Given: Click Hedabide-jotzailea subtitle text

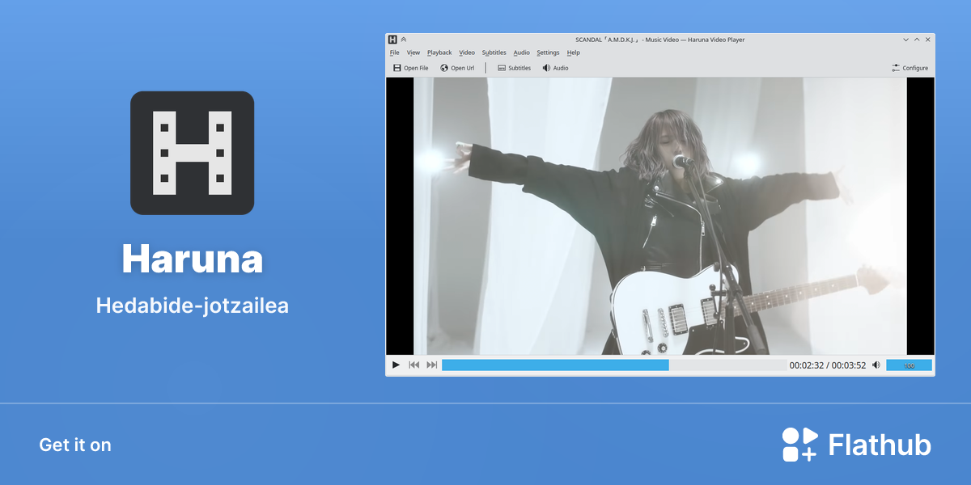Looking at the screenshot, I should click(193, 306).
